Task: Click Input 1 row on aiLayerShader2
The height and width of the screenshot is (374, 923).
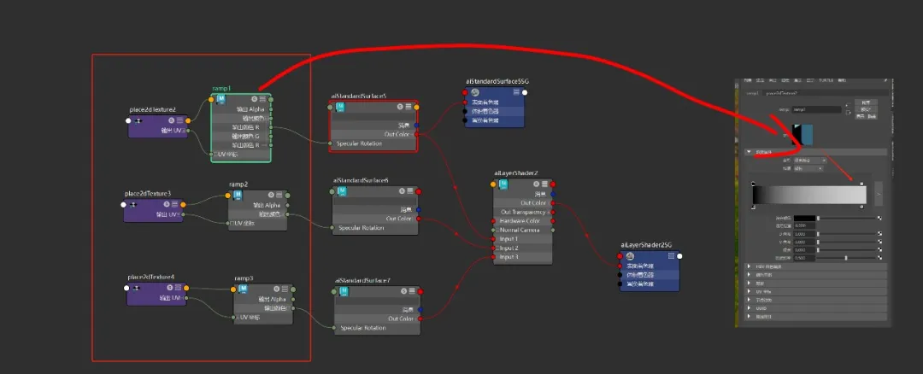Action: coord(523,239)
